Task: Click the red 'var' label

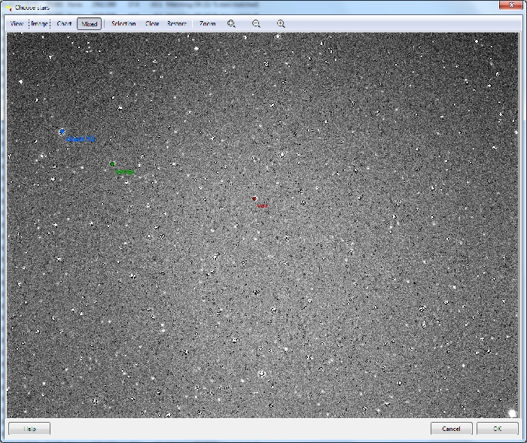Action: [262, 205]
